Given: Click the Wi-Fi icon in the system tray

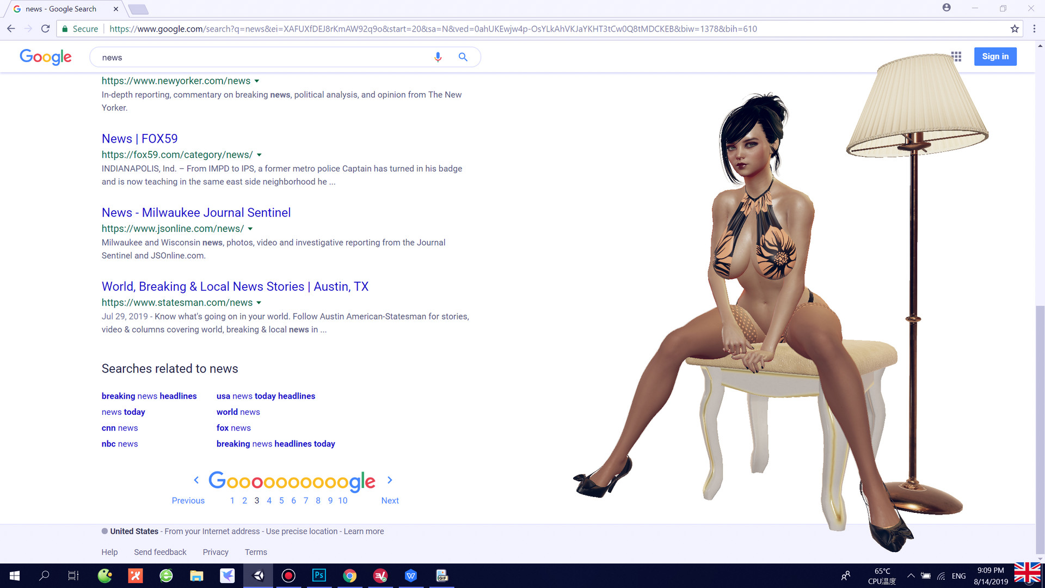Looking at the screenshot, I should coord(941,575).
